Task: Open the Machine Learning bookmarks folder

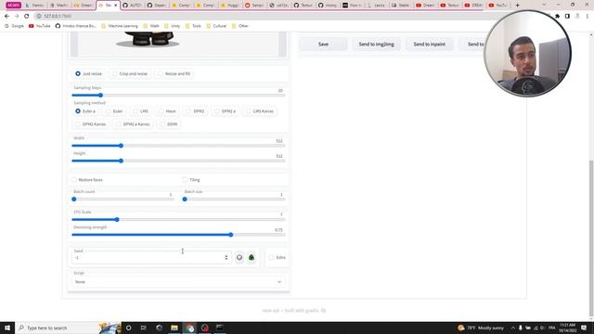Action: [120, 26]
